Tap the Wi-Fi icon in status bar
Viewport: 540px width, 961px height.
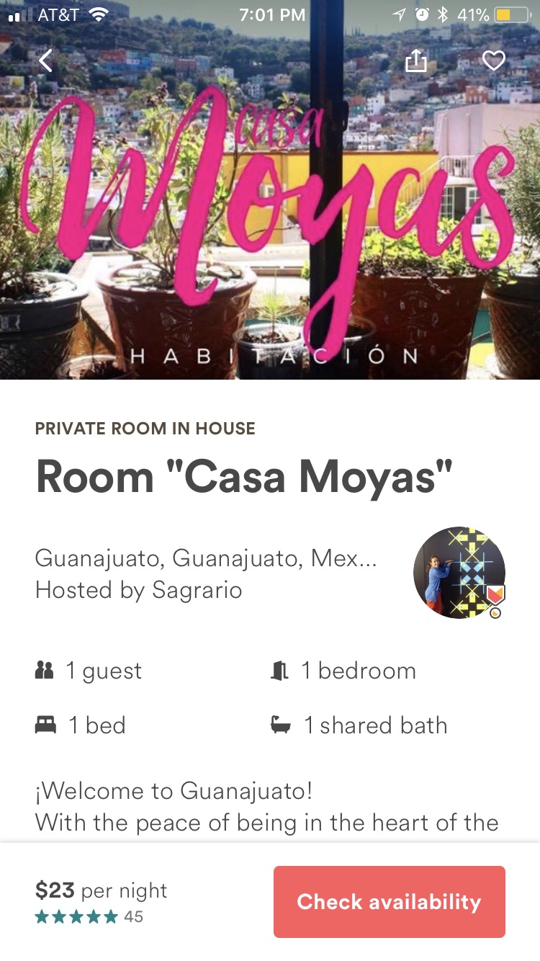99,14
